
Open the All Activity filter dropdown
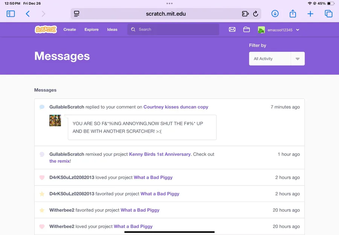(x=277, y=59)
